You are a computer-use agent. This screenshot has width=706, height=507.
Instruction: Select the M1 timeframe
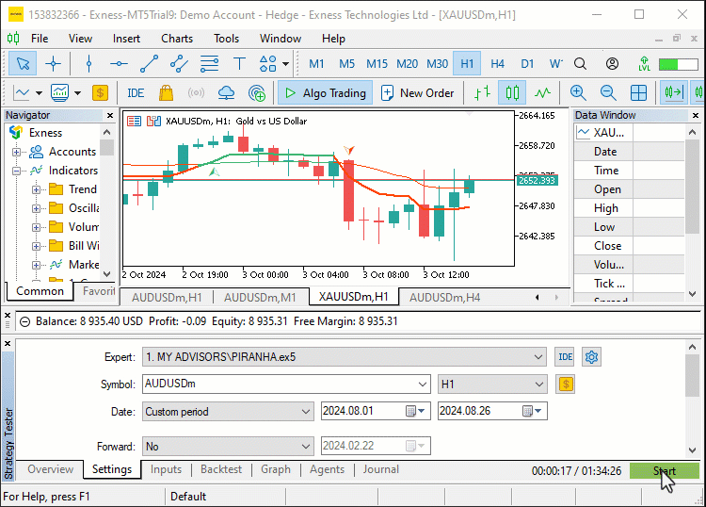pos(316,64)
